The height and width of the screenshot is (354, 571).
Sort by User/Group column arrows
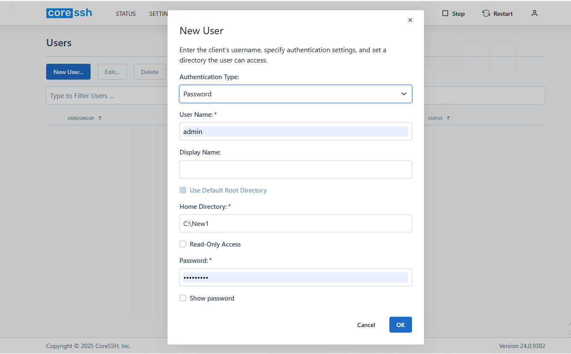[100, 118]
